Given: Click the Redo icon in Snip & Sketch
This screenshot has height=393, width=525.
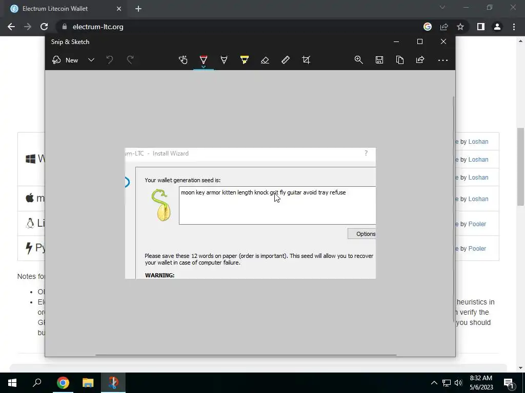Looking at the screenshot, I should click(x=130, y=60).
